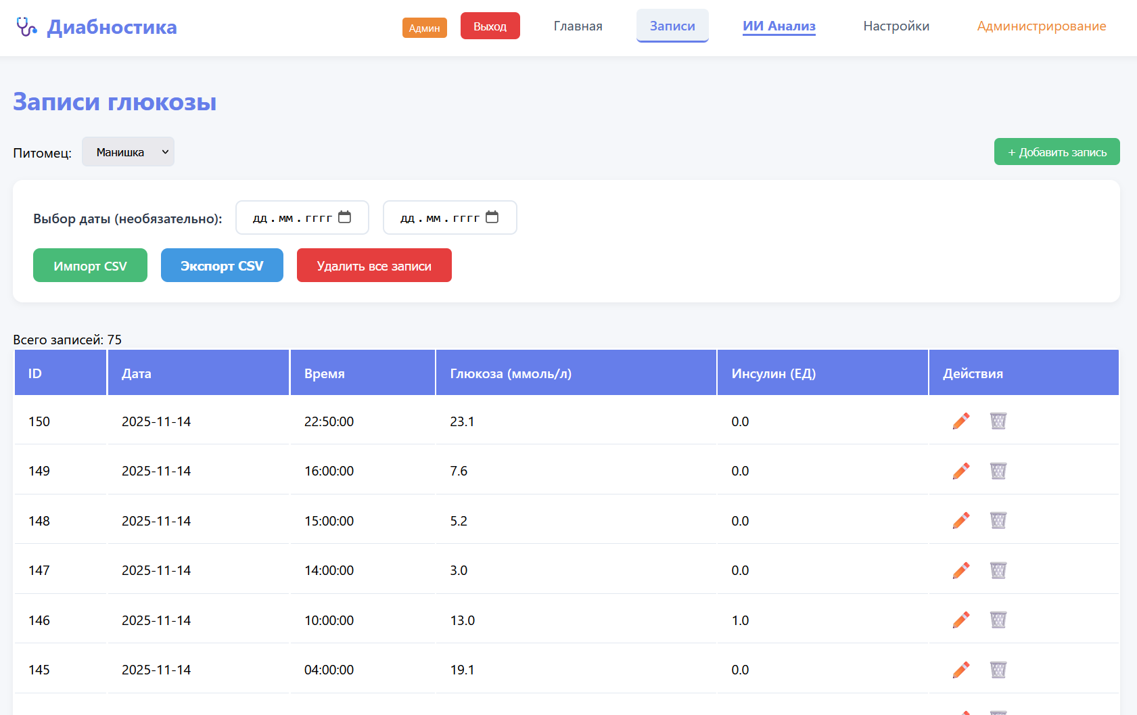Open the Настройки menu item
This screenshot has height=715, width=1137.
coord(896,26)
